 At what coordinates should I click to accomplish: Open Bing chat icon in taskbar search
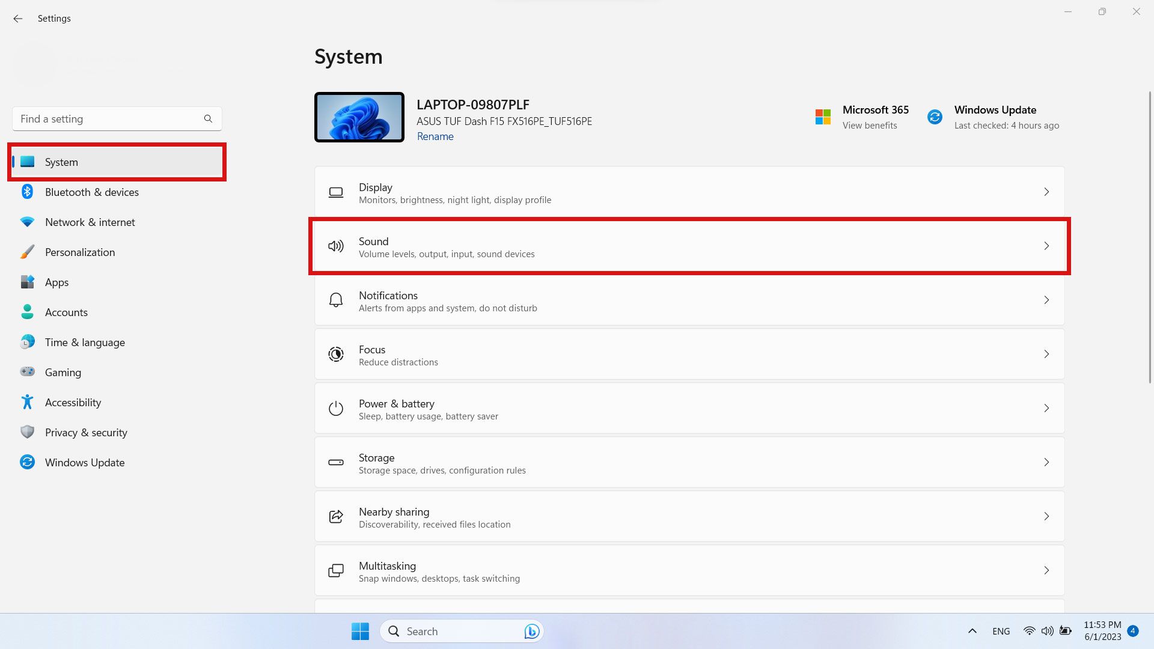pyautogui.click(x=531, y=631)
